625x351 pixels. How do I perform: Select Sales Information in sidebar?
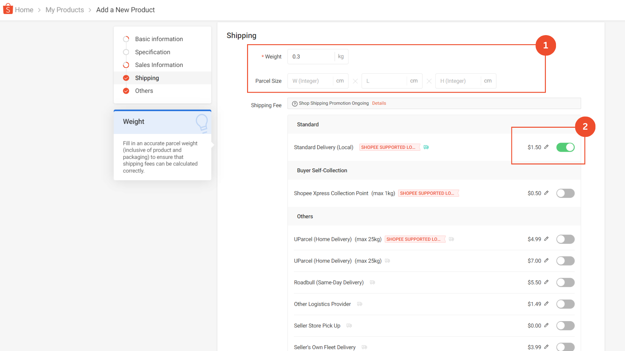[x=159, y=65]
